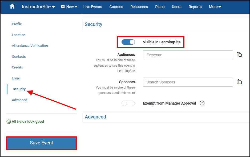This screenshot has height=157, width=250.
Task: Jump to the Profile section
Action: click(17, 24)
